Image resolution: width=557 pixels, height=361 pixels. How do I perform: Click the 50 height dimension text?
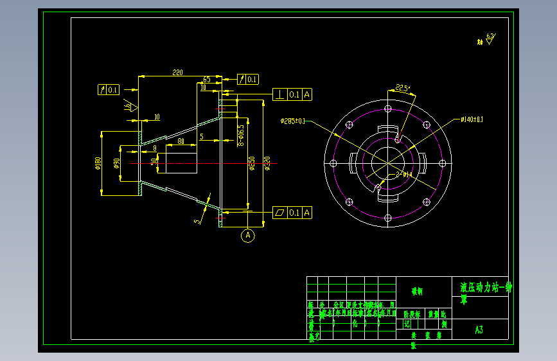point(154,162)
